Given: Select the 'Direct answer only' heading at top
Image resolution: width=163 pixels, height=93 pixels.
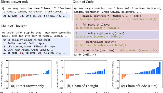Looking at the screenshot, I should tap(15, 2).
